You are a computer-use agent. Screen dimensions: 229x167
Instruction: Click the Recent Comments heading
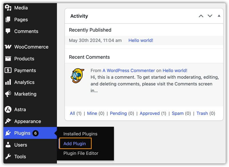[89, 57]
